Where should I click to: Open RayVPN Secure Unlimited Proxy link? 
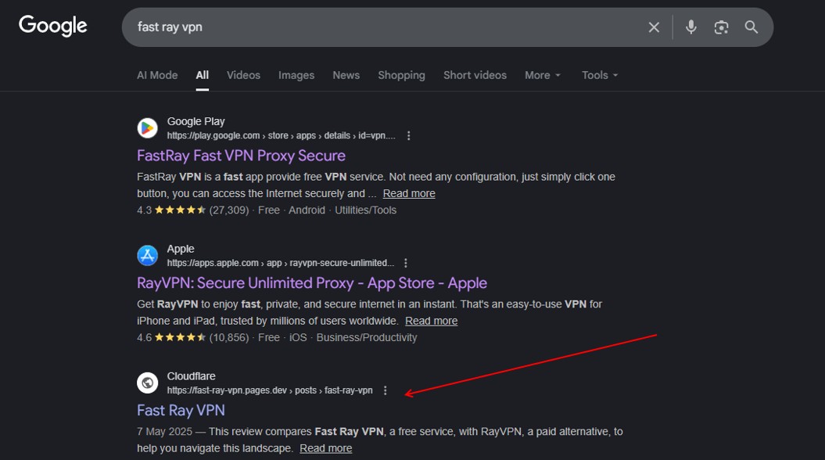point(311,283)
